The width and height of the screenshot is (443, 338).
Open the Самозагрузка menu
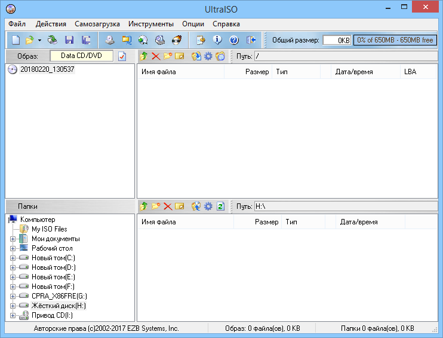tap(97, 24)
